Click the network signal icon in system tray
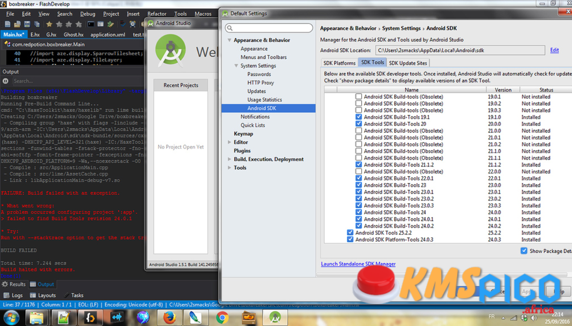 pos(514,318)
